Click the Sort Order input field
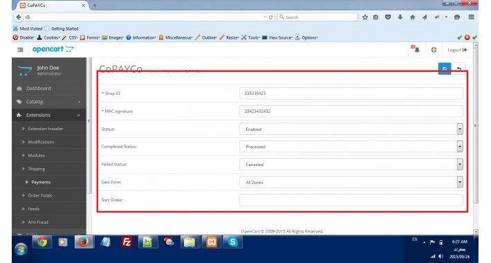Viewport: 491px width, 263px height. pyautogui.click(x=351, y=200)
